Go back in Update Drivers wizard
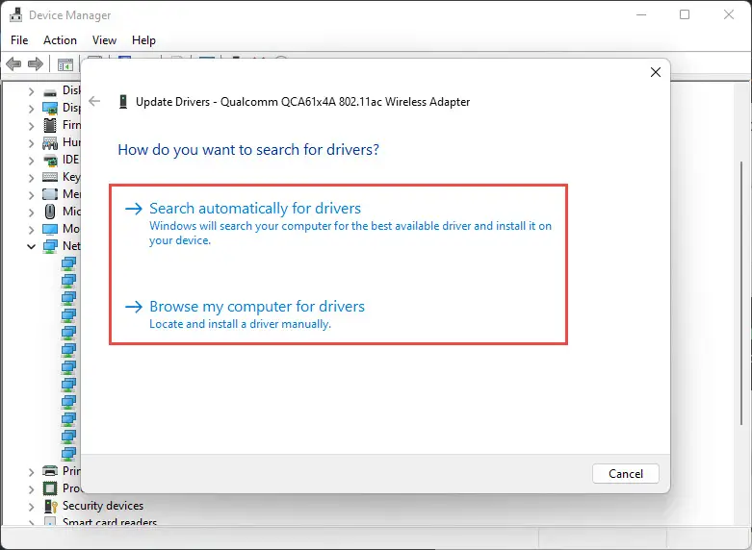The image size is (752, 550). 94,101
